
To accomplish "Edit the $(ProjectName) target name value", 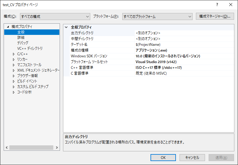I will coord(148,45).
